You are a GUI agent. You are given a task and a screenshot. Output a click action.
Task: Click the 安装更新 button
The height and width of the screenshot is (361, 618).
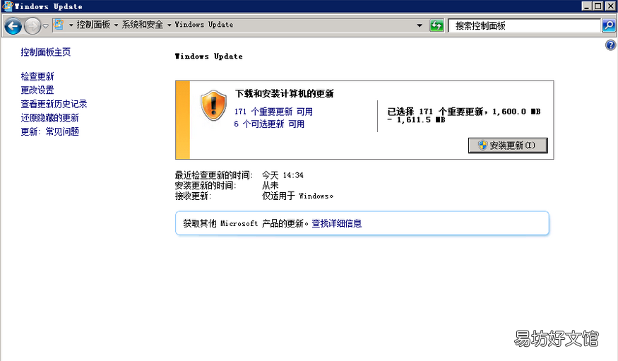click(508, 146)
